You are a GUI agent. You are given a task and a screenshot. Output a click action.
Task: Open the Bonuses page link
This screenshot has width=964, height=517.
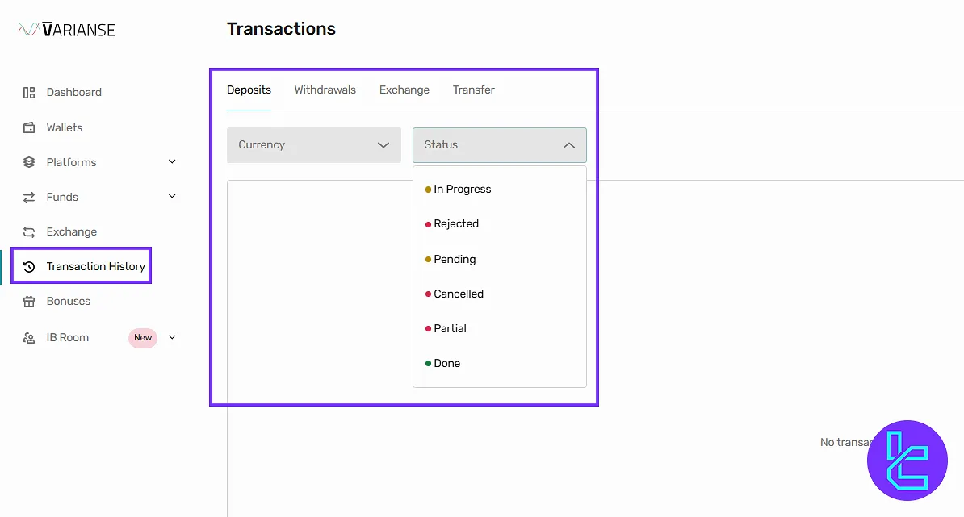[x=69, y=302]
